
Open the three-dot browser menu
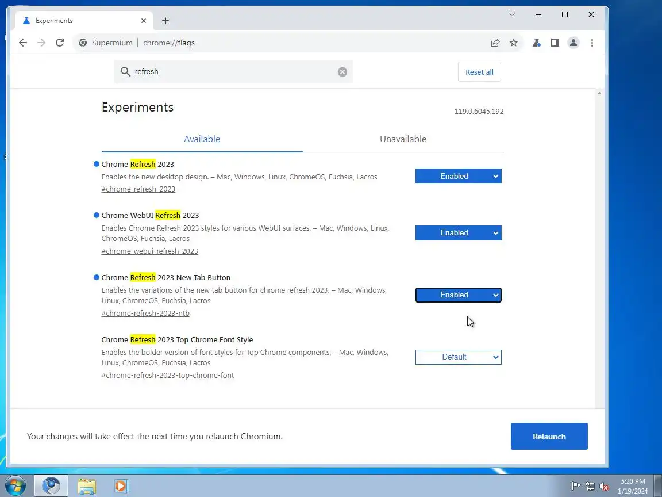(x=592, y=43)
